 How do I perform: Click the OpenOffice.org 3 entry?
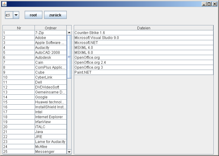(144, 67)
